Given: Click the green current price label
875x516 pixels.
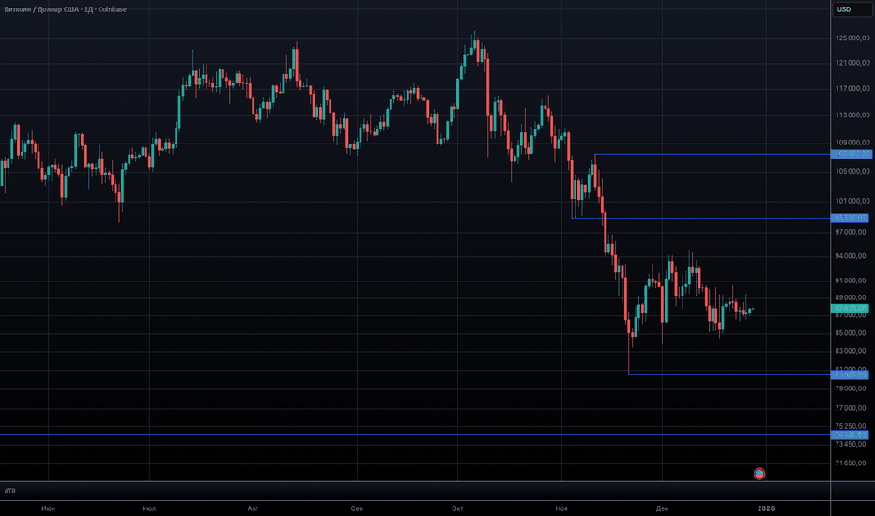Looking at the screenshot, I should pyautogui.click(x=851, y=308).
